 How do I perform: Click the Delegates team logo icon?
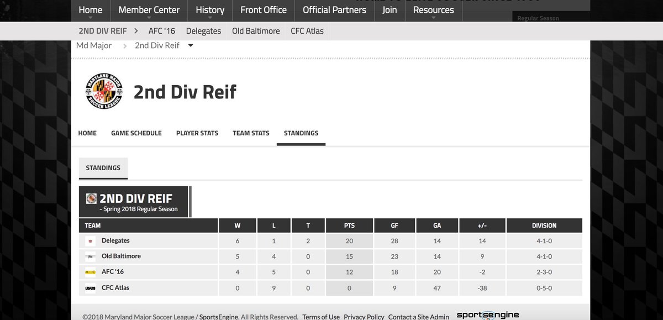pyautogui.click(x=91, y=241)
